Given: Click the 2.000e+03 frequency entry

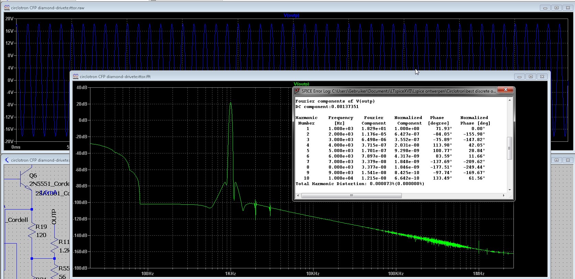Looking at the screenshot, I should click(341, 134).
